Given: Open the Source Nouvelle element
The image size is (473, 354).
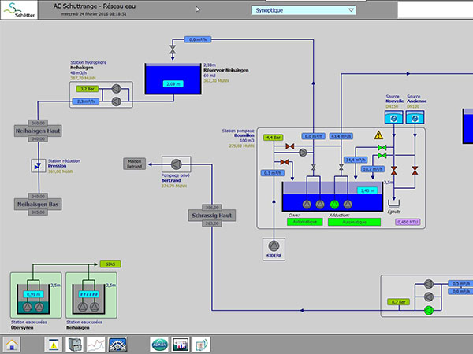Looking at the screenshot, I should point(393,117).
